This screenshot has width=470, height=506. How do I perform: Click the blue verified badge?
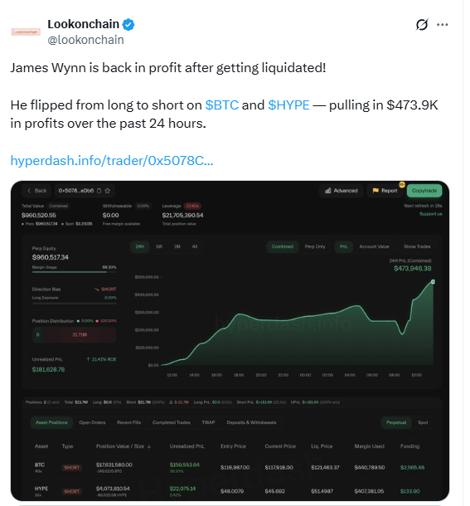128,25
